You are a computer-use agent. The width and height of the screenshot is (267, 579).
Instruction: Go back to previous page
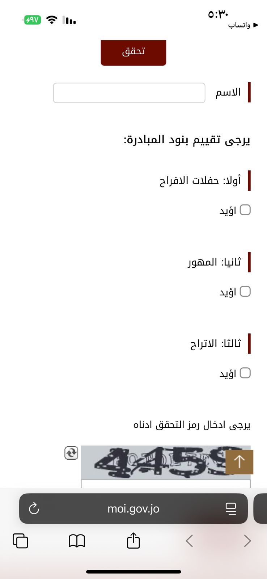click(x=189, y=541)
